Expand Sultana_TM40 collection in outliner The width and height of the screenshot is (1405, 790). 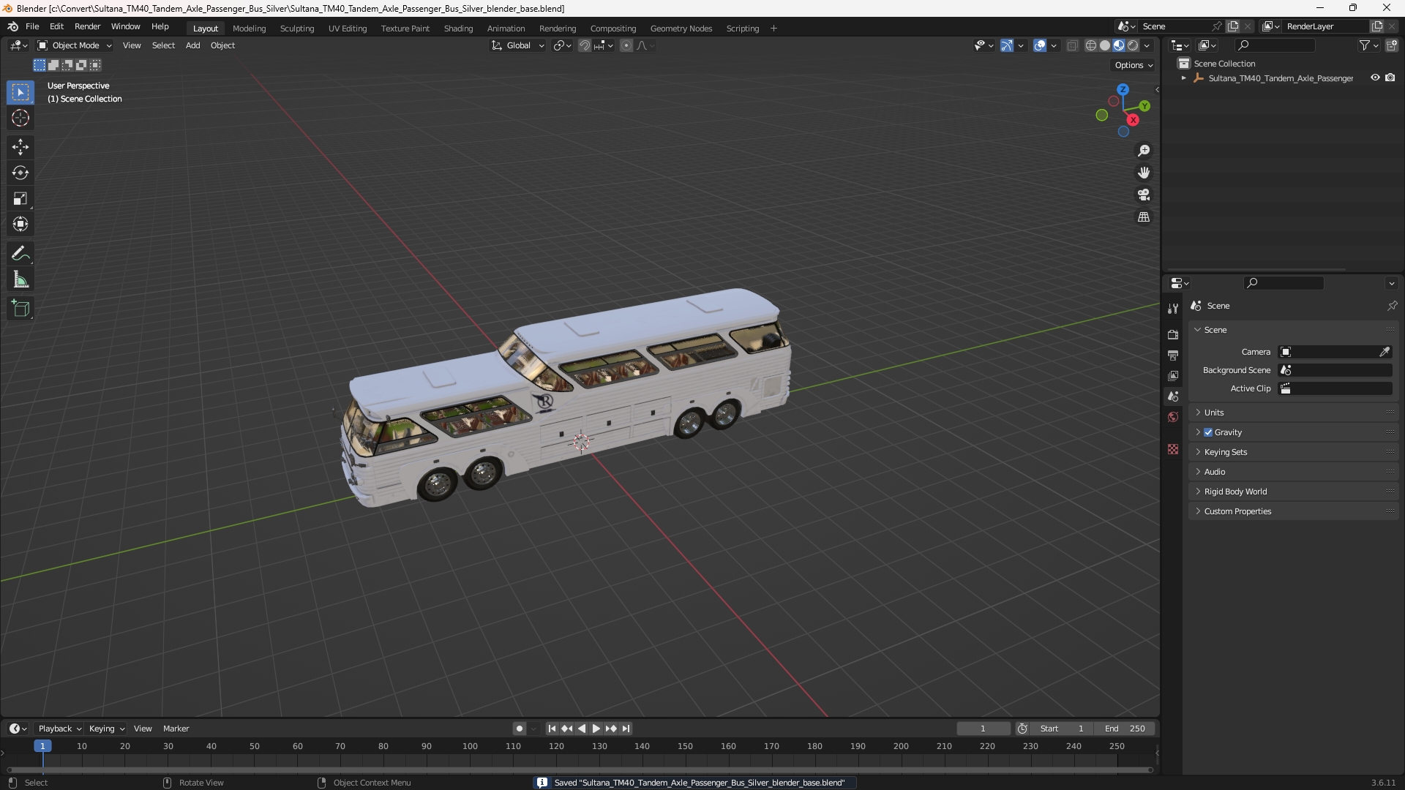(1184, 78)
